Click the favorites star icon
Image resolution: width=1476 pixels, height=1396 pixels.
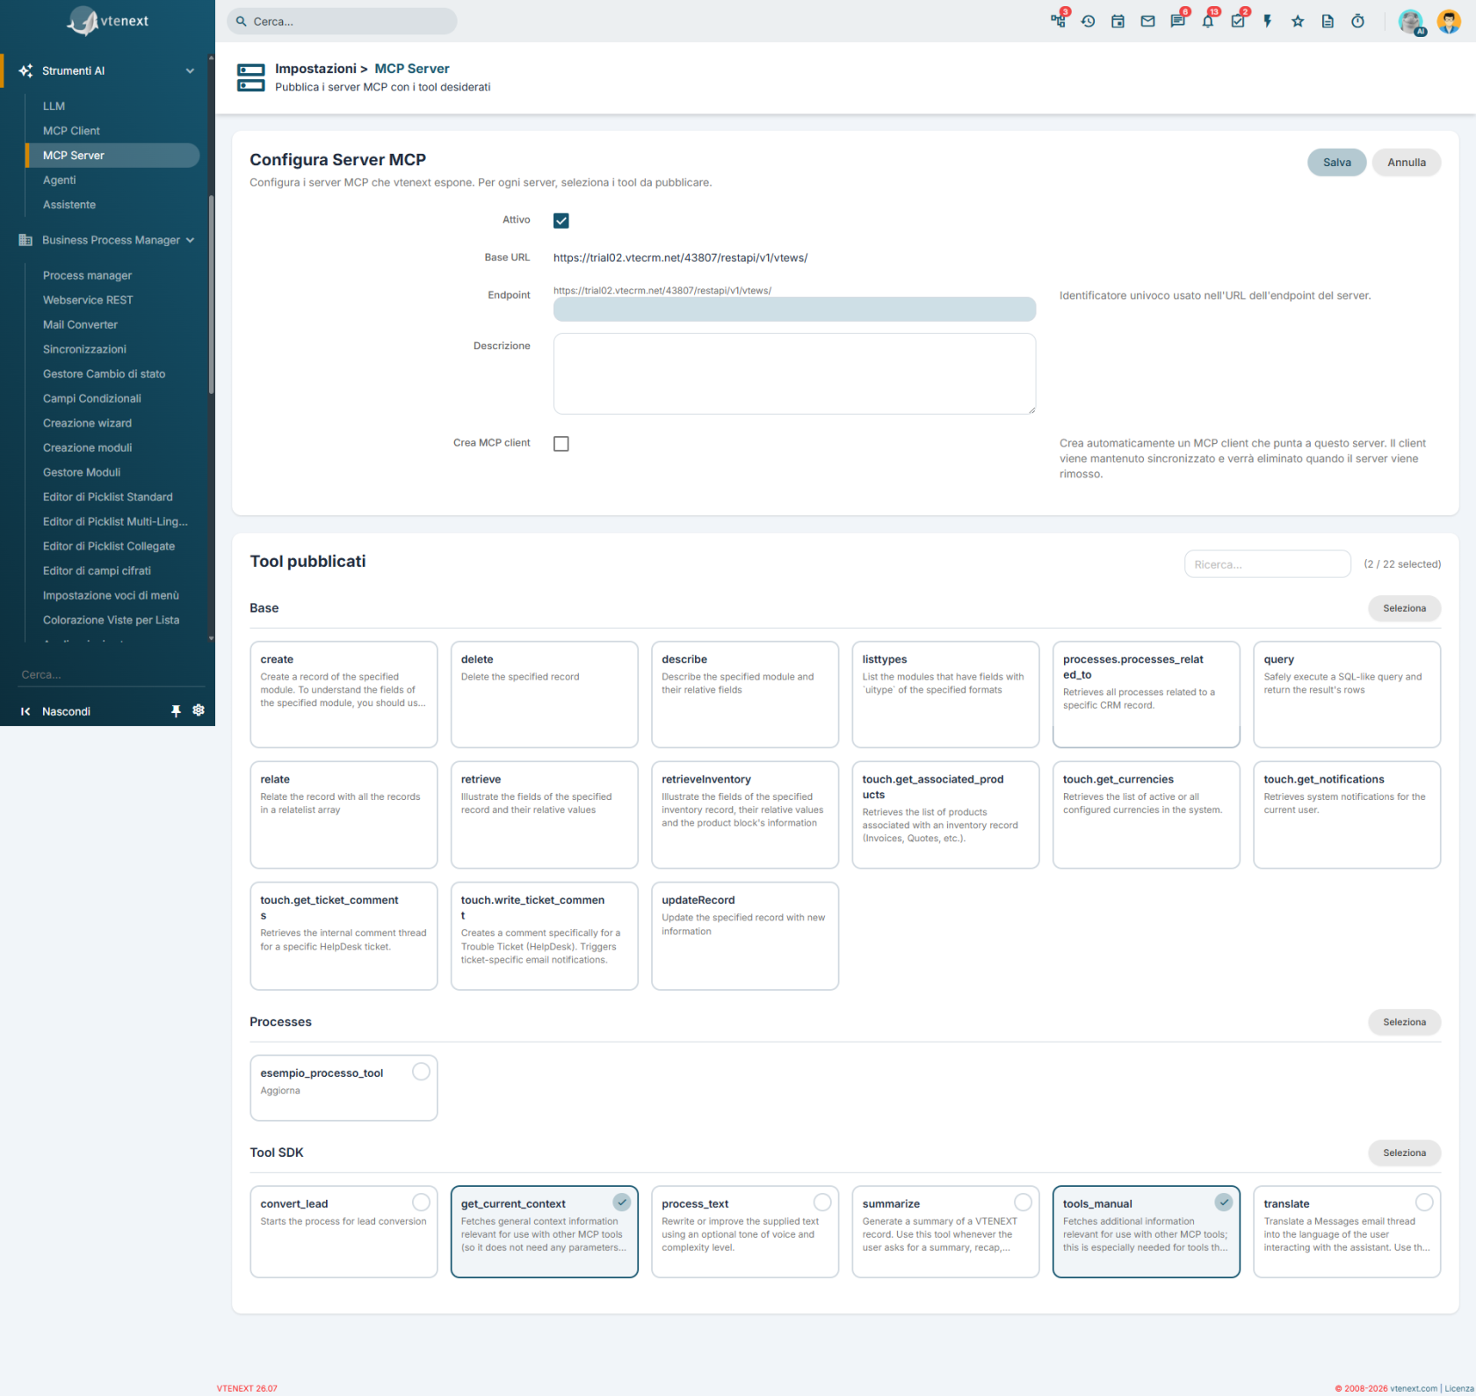(x=1298, y=21)
